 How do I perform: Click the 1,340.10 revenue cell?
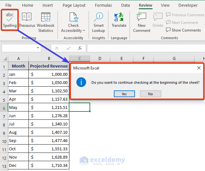click(49, 124)
